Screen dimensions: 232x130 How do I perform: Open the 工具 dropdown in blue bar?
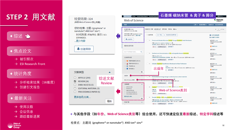[x=196, y=25]
